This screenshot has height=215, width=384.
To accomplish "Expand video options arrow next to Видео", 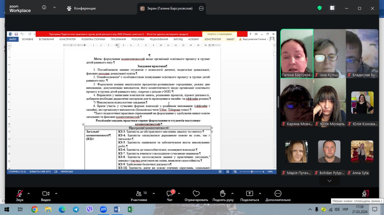I will pos(56,193).
